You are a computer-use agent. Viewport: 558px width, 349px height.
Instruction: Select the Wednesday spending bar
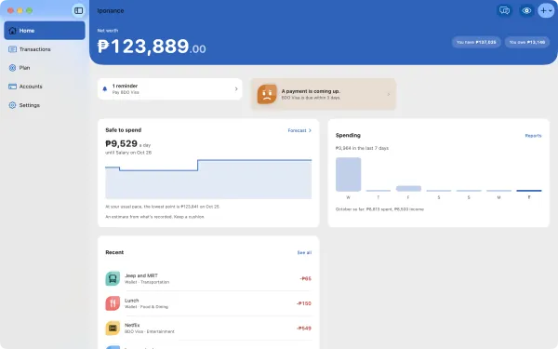[349, 175]
